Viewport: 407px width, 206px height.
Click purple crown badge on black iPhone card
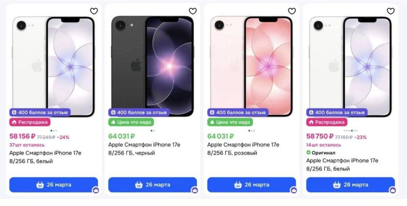(x=195, y=190)
